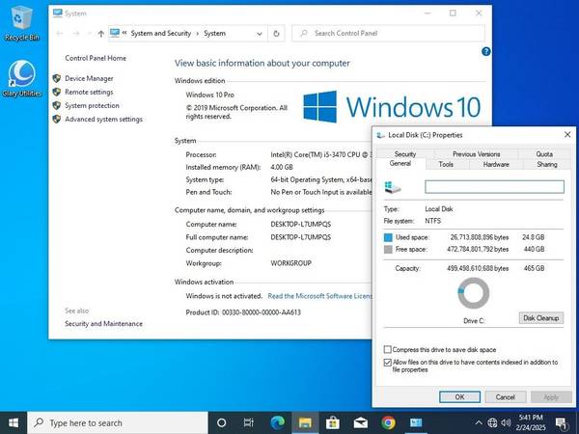
Task: Open the Control Panel help icon
Action: click(x=478, y=56)
